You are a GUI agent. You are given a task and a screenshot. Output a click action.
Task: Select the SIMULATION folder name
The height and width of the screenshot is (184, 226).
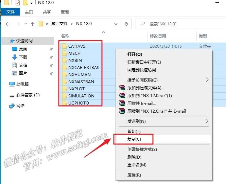(x=81, y=96)
